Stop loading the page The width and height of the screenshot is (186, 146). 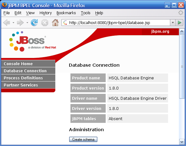pyautogui.click(x=45, y=23)
